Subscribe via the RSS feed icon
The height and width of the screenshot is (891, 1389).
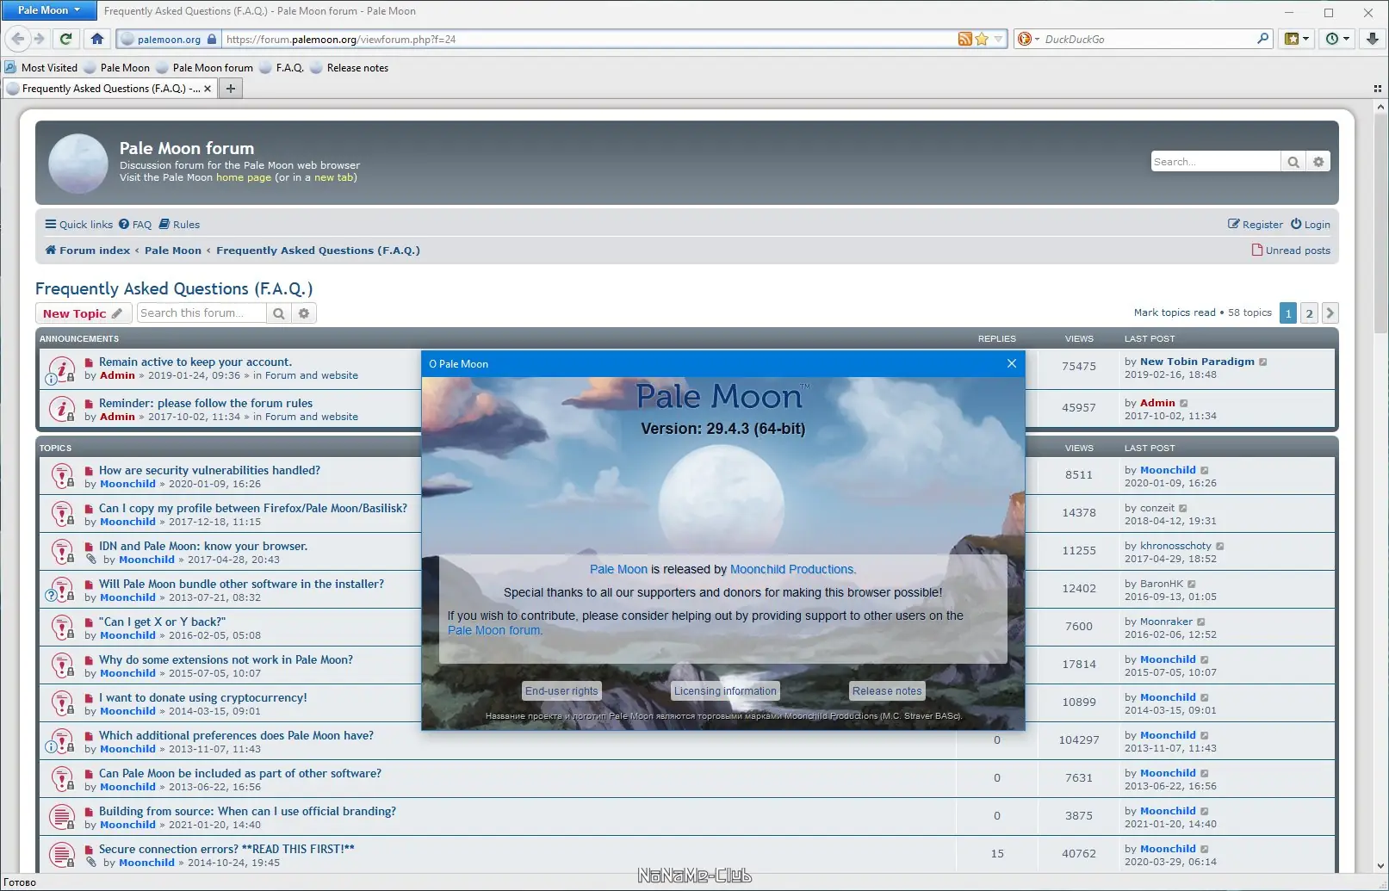965,39
